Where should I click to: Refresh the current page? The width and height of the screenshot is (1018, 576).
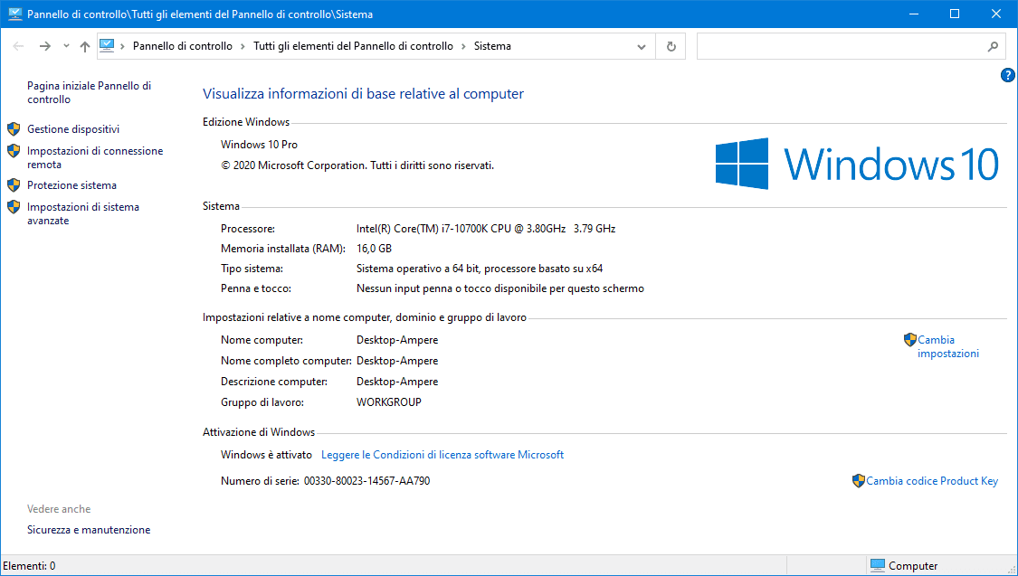pos(671,46)
